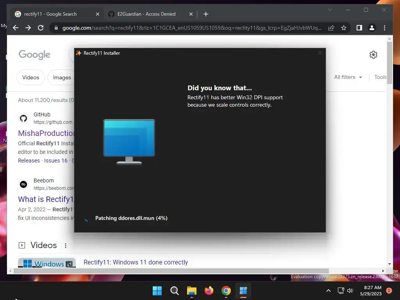This screenshot has width=400, height=300.
Task: Open the clock showing 8:27 AM
Action: point(371,291)
